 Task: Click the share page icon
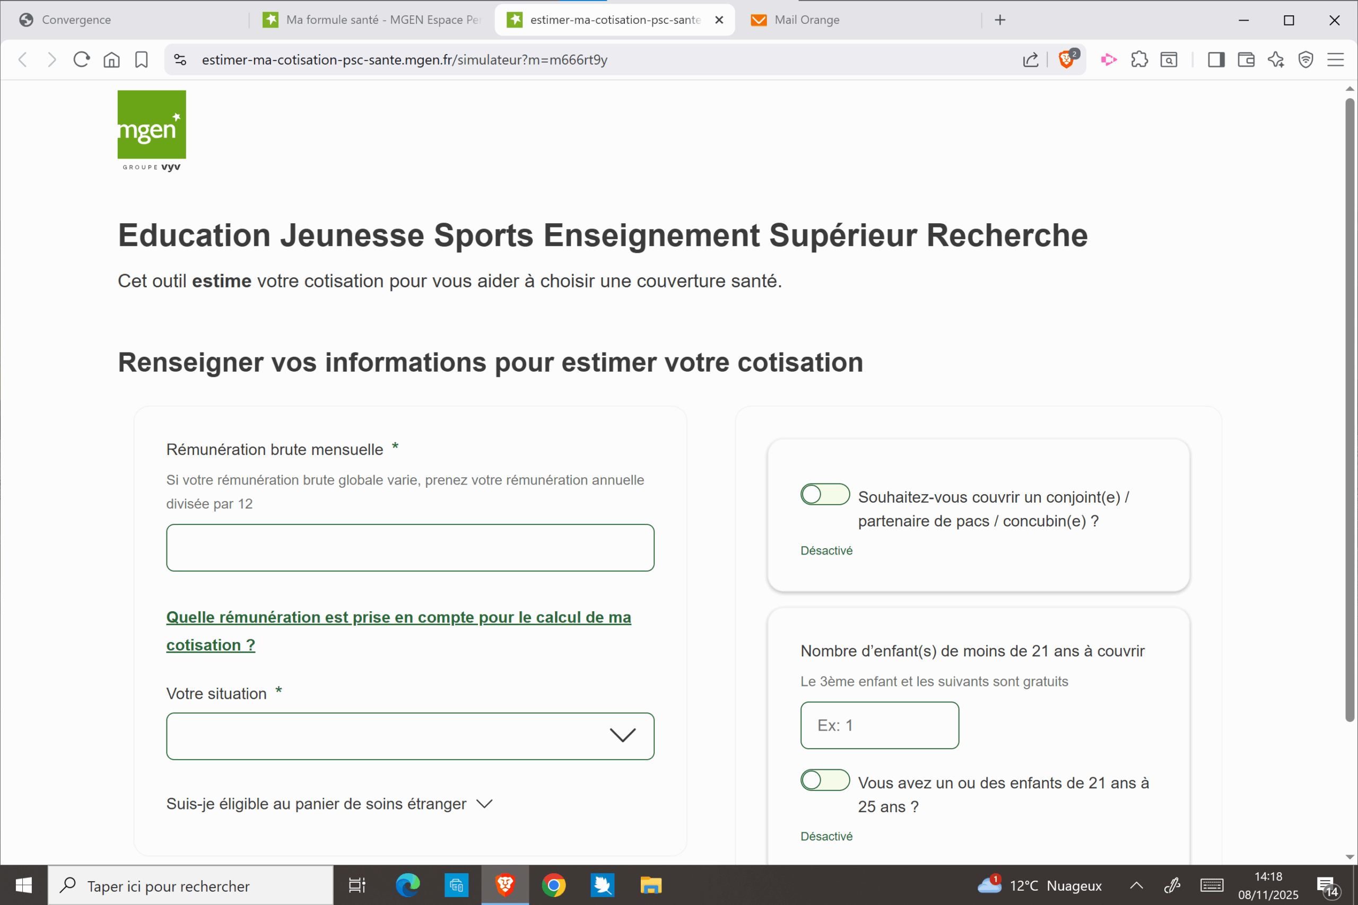point(1031,59)
